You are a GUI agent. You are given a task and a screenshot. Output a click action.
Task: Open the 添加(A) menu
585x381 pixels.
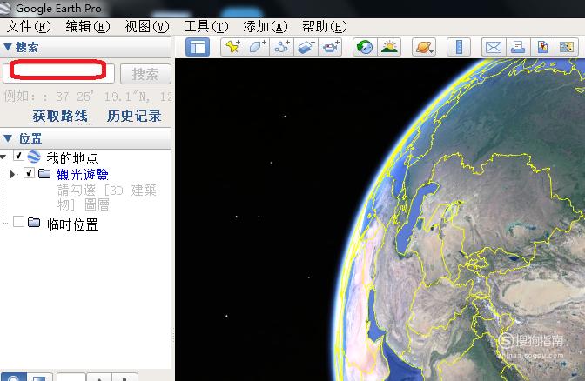coord(266,26)
